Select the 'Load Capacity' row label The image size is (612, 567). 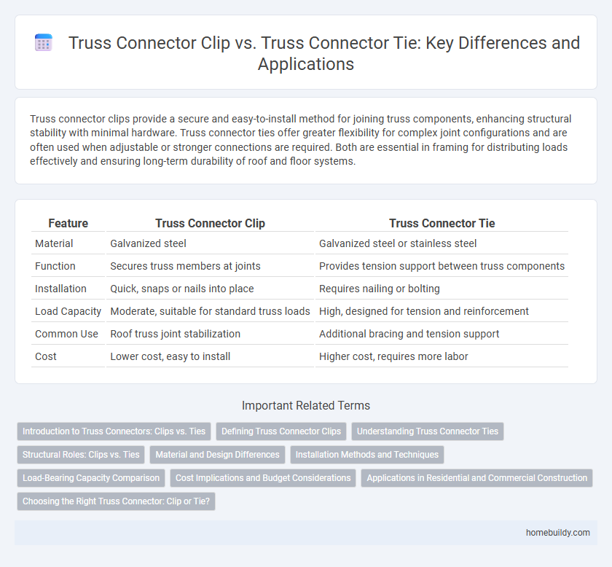tap(68, 311)
